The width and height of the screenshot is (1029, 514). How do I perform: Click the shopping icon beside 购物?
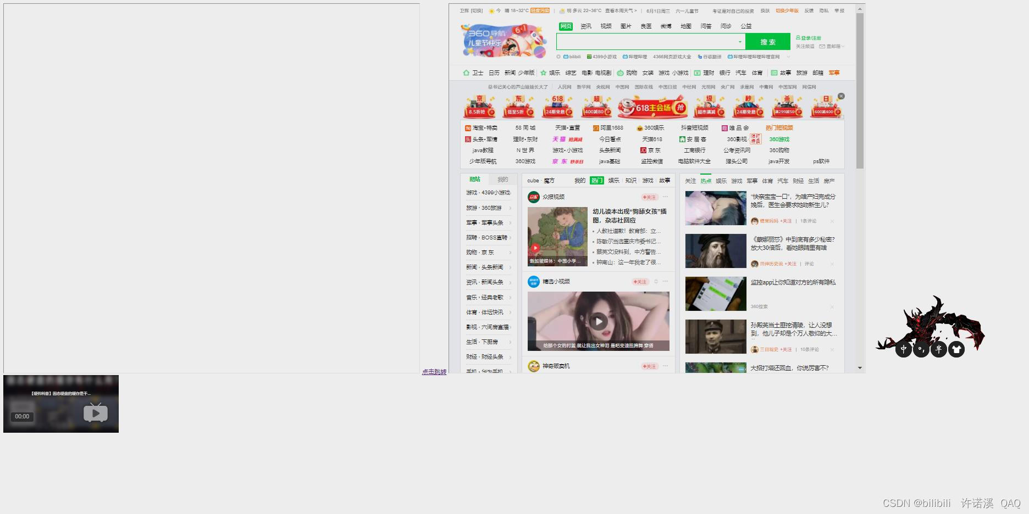coord(620,73)
